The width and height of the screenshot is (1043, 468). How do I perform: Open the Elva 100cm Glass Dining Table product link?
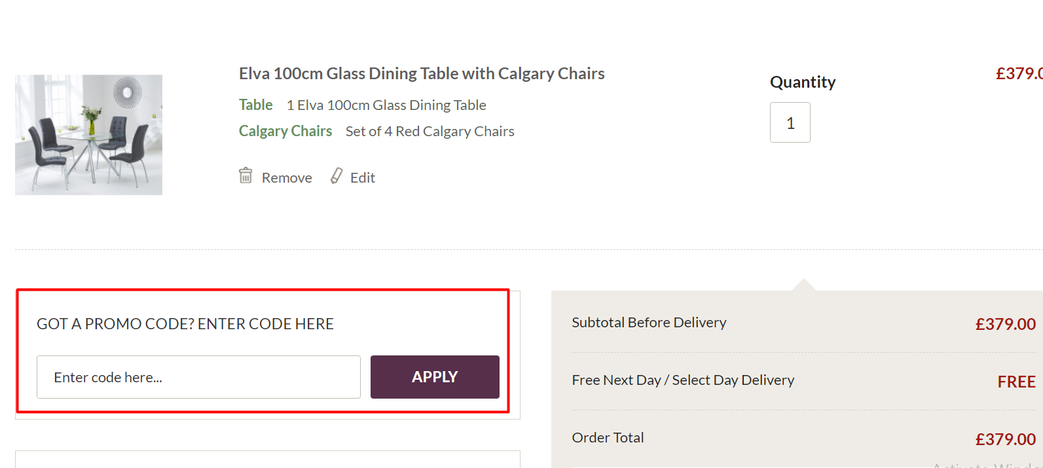point(422,73)
